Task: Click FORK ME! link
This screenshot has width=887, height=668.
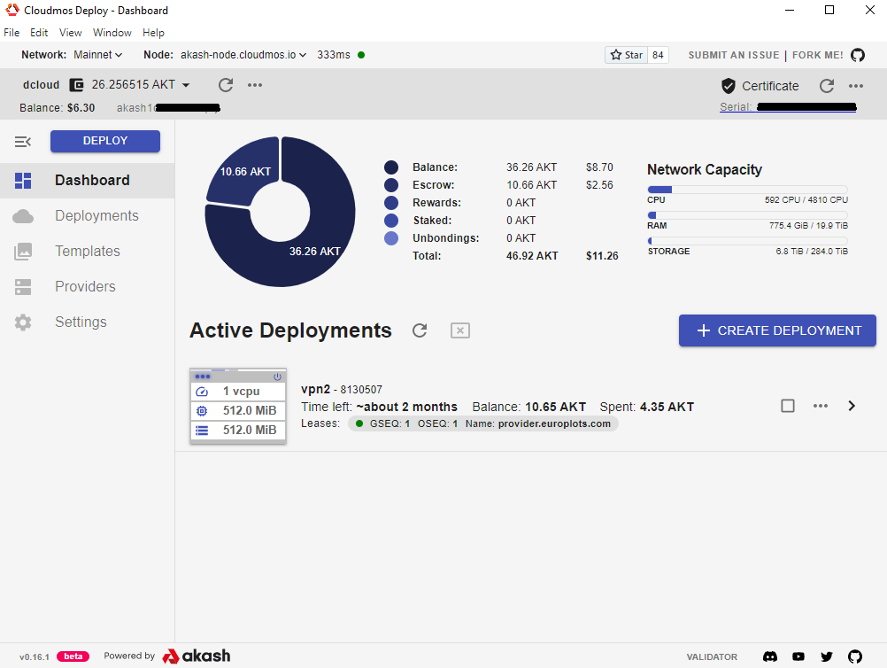Action: tap(817, 55)
